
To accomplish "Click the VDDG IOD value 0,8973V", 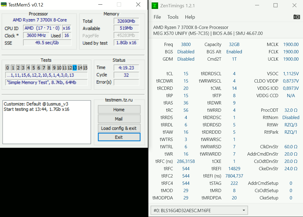I will point(291,88).
